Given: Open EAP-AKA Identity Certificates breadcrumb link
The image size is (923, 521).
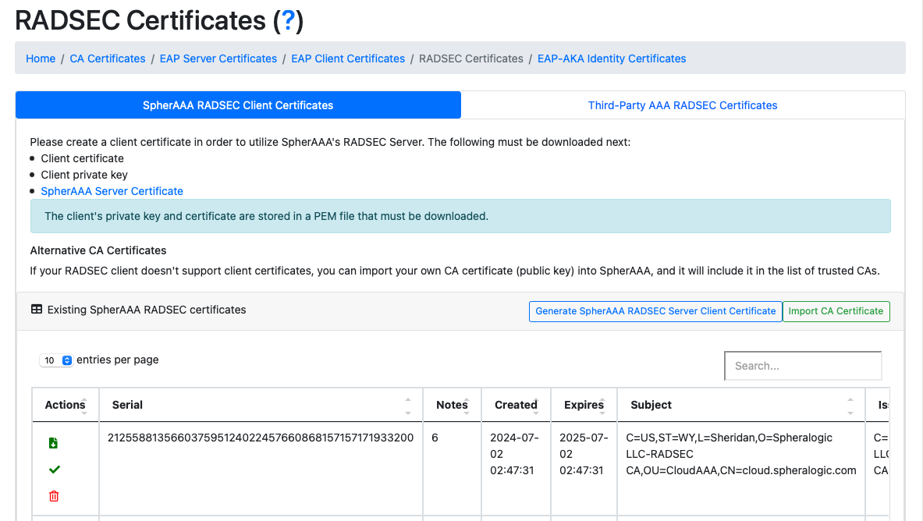Looking at the screenshot, I should pos(612,58).
